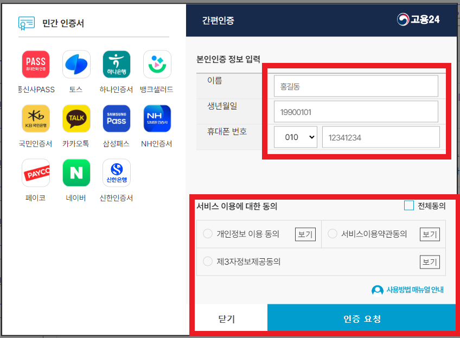Click the 국민인증서 label text

tap(35, 144)
